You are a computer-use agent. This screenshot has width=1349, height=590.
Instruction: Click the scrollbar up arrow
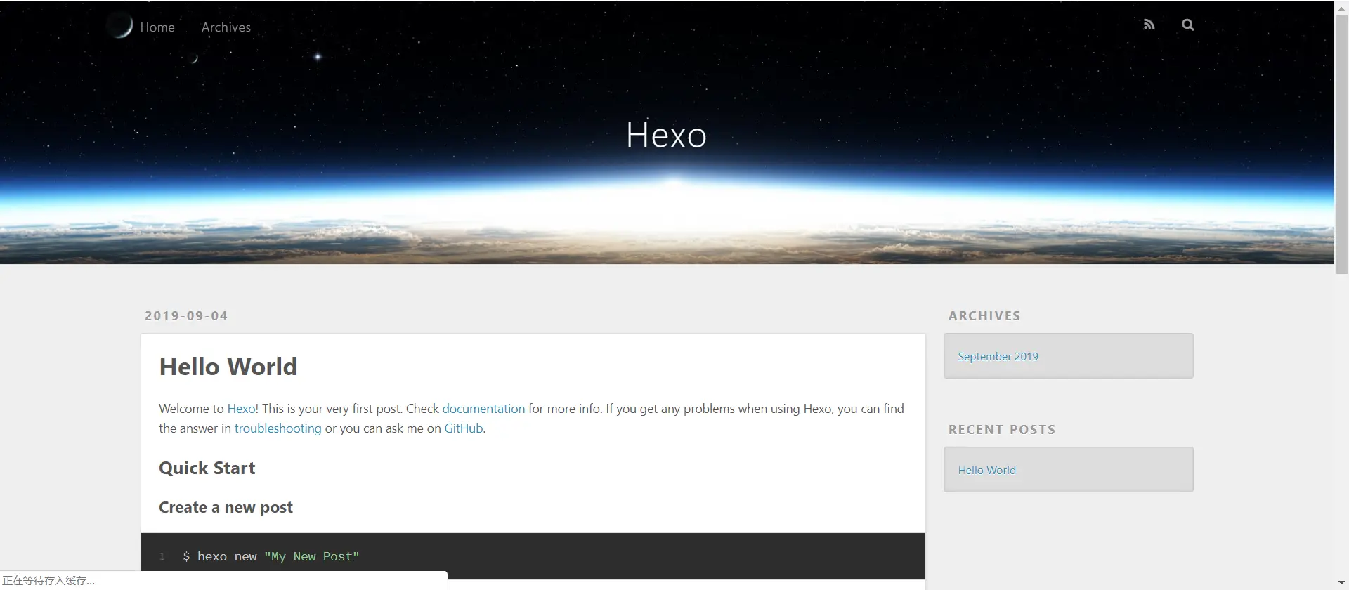pyautogui.click(x=1341, y=6)
